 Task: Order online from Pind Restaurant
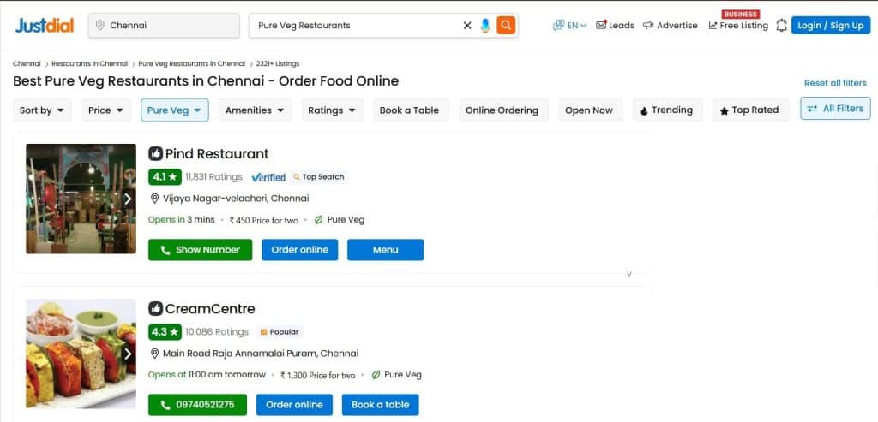tap(299, 250)
